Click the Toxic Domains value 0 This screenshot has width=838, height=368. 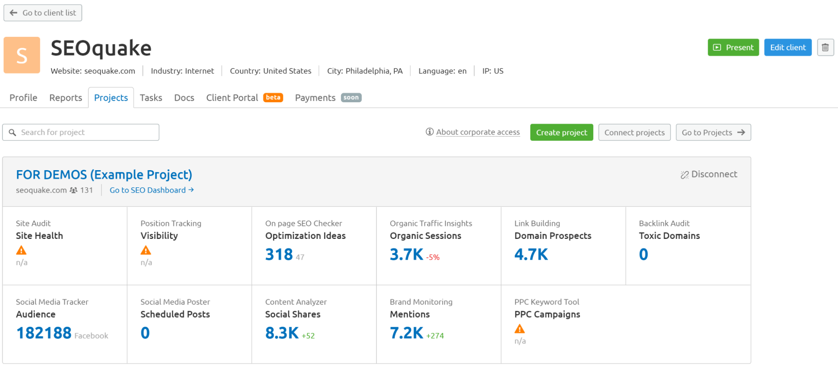[x=643, y=254]
